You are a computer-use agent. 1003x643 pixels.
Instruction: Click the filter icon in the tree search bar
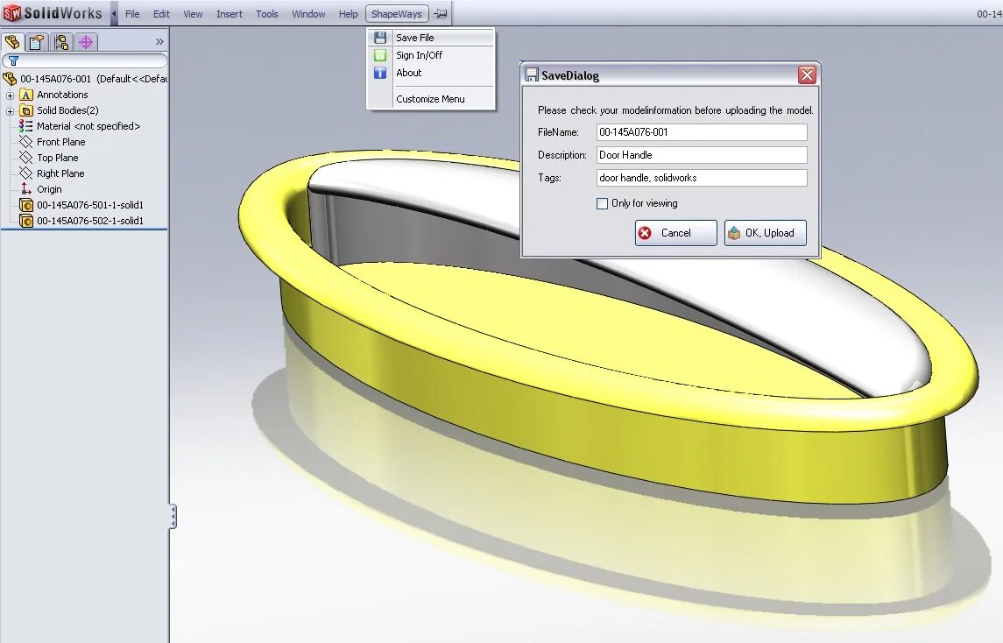point(11,60)
